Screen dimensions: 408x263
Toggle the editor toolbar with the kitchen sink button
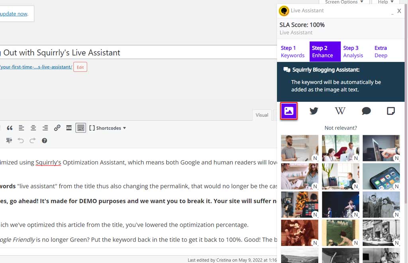pyautogui.click(x=80, y=128)
